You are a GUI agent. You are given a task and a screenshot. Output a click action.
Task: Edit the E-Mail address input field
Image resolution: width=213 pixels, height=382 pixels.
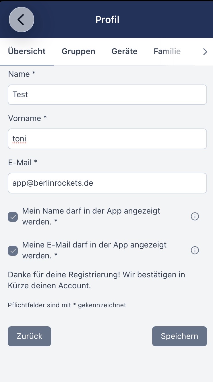pyautogui.click(x=107, y=183)
